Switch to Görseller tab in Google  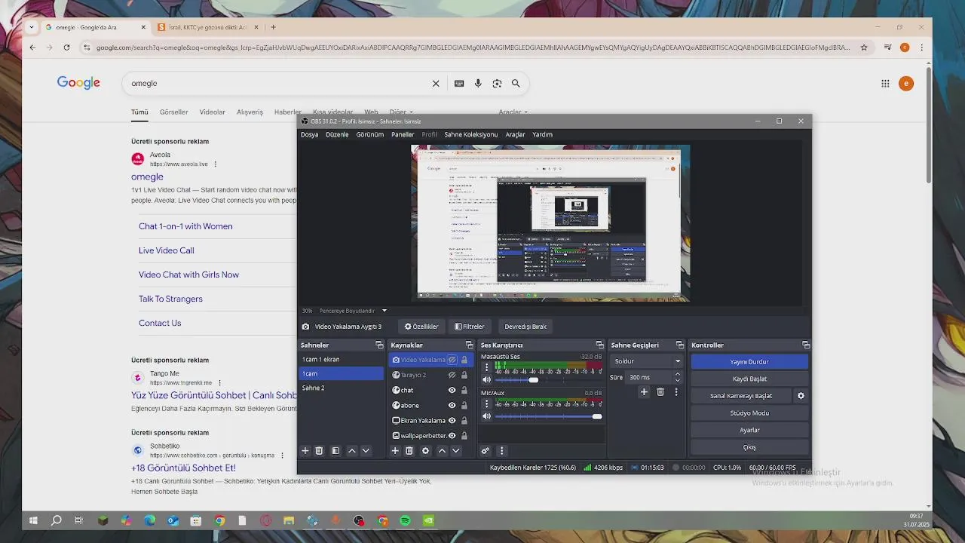pos(173,112)
